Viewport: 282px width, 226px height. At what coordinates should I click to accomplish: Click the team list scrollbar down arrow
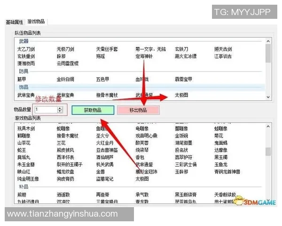click(268, 97)
